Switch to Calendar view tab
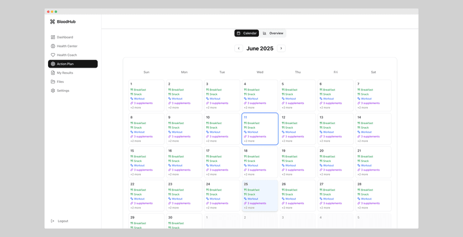The image size is (463, 237). click(247, 33)
